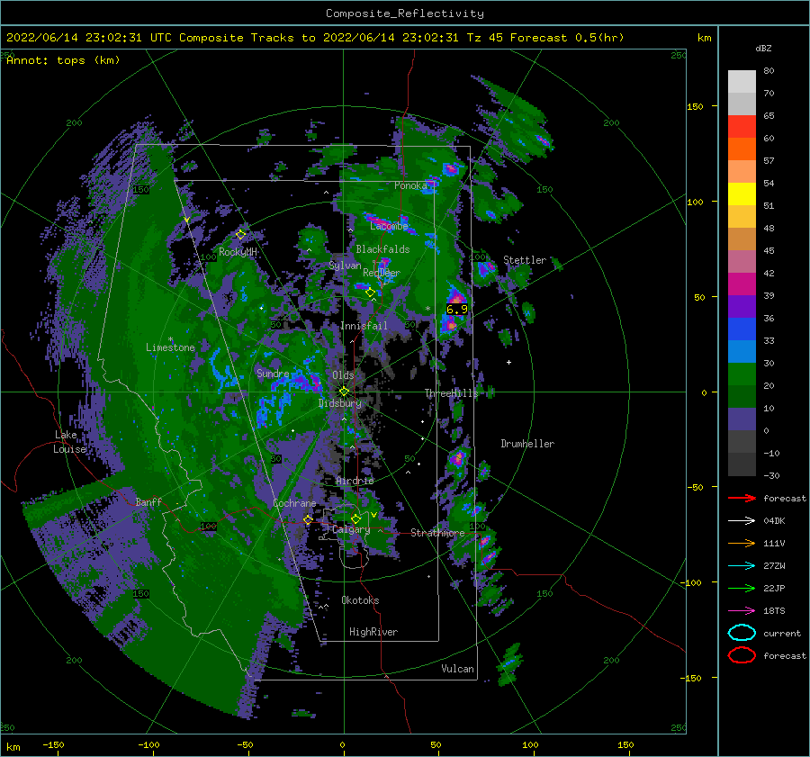Click the red forecast arrow in legend

(742, 498)
